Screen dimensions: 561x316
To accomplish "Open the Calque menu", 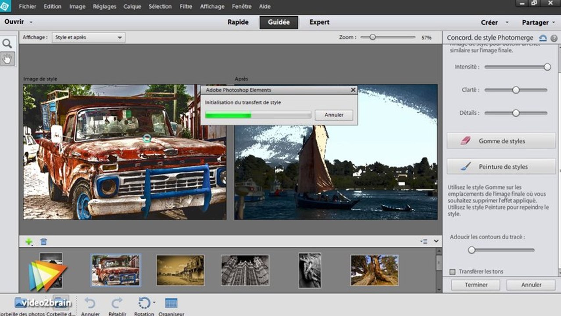I will pyautogui.click(x=132, y=7).
